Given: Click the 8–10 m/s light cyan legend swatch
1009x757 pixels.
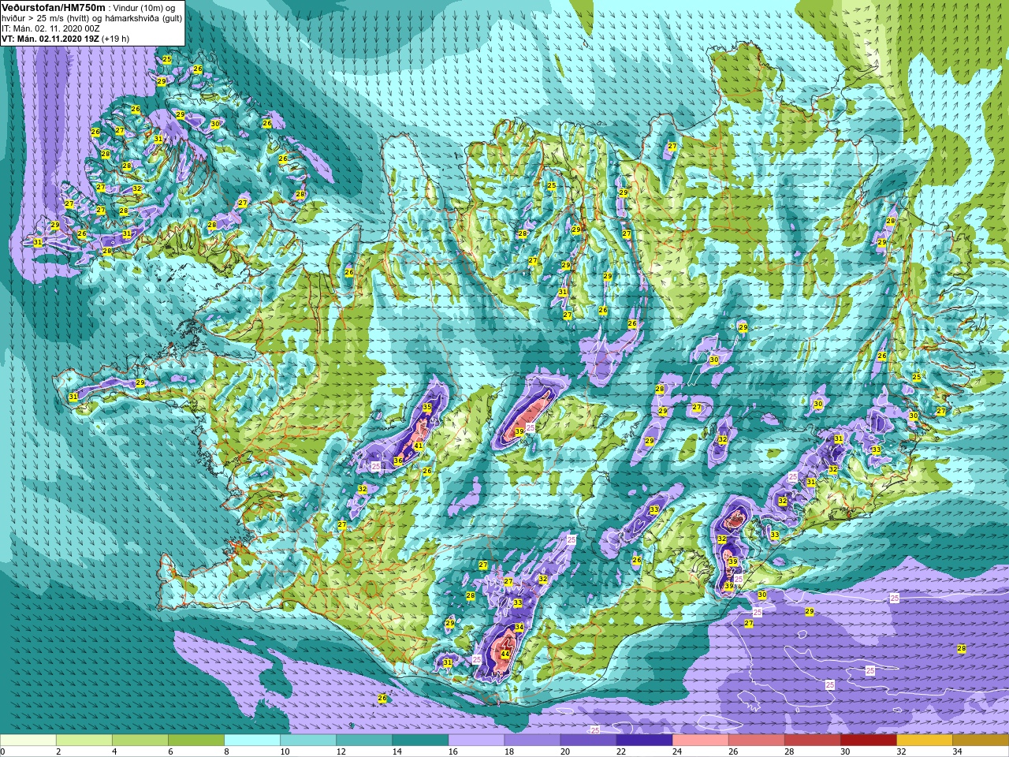Looking at the screenshot, I should [x=252, y=740].
